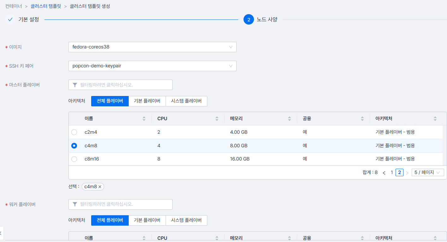Select the c4m8 flavor radio button
The image size is (447, 242).
click(x=74, y=146)
